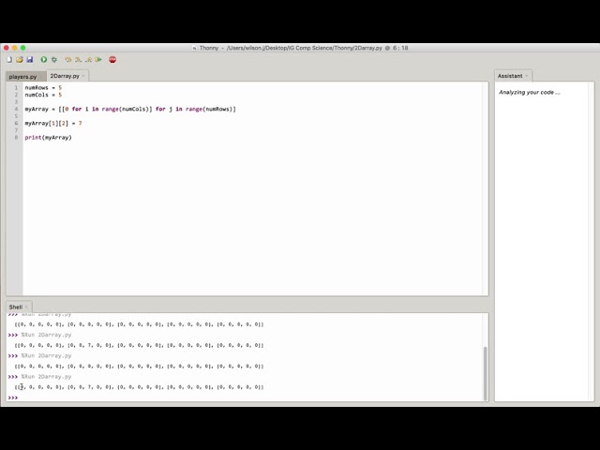Minimize Thonny with the yellow button
The height and width of the screenshot is (450, 600).
[15, 48]
